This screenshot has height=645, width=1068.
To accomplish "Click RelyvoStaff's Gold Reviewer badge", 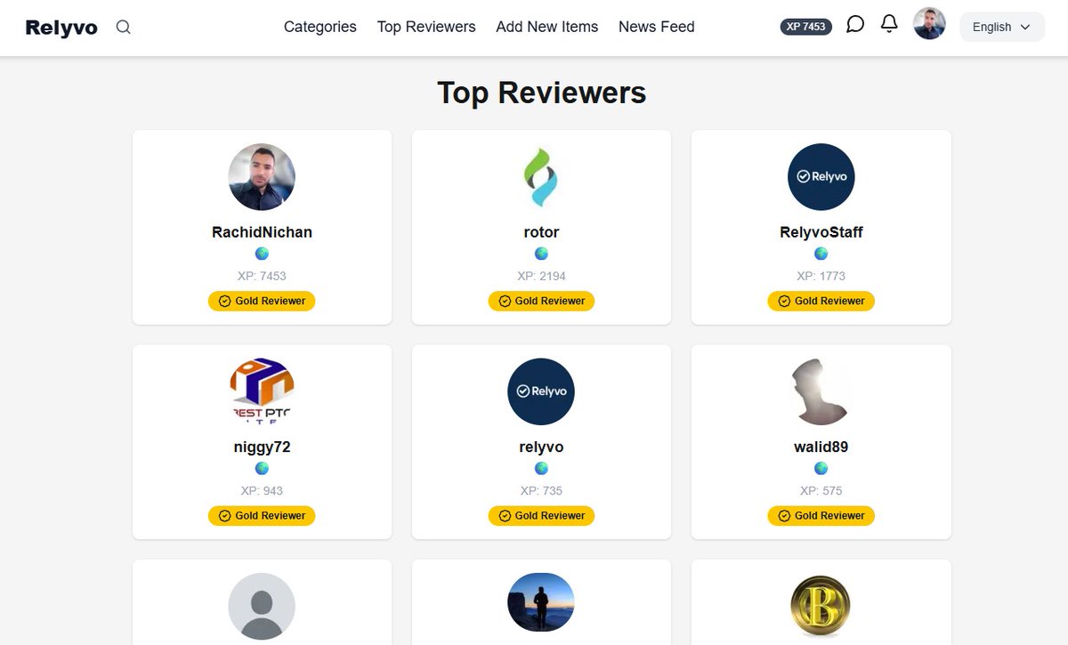I will (x=821, y=301).
